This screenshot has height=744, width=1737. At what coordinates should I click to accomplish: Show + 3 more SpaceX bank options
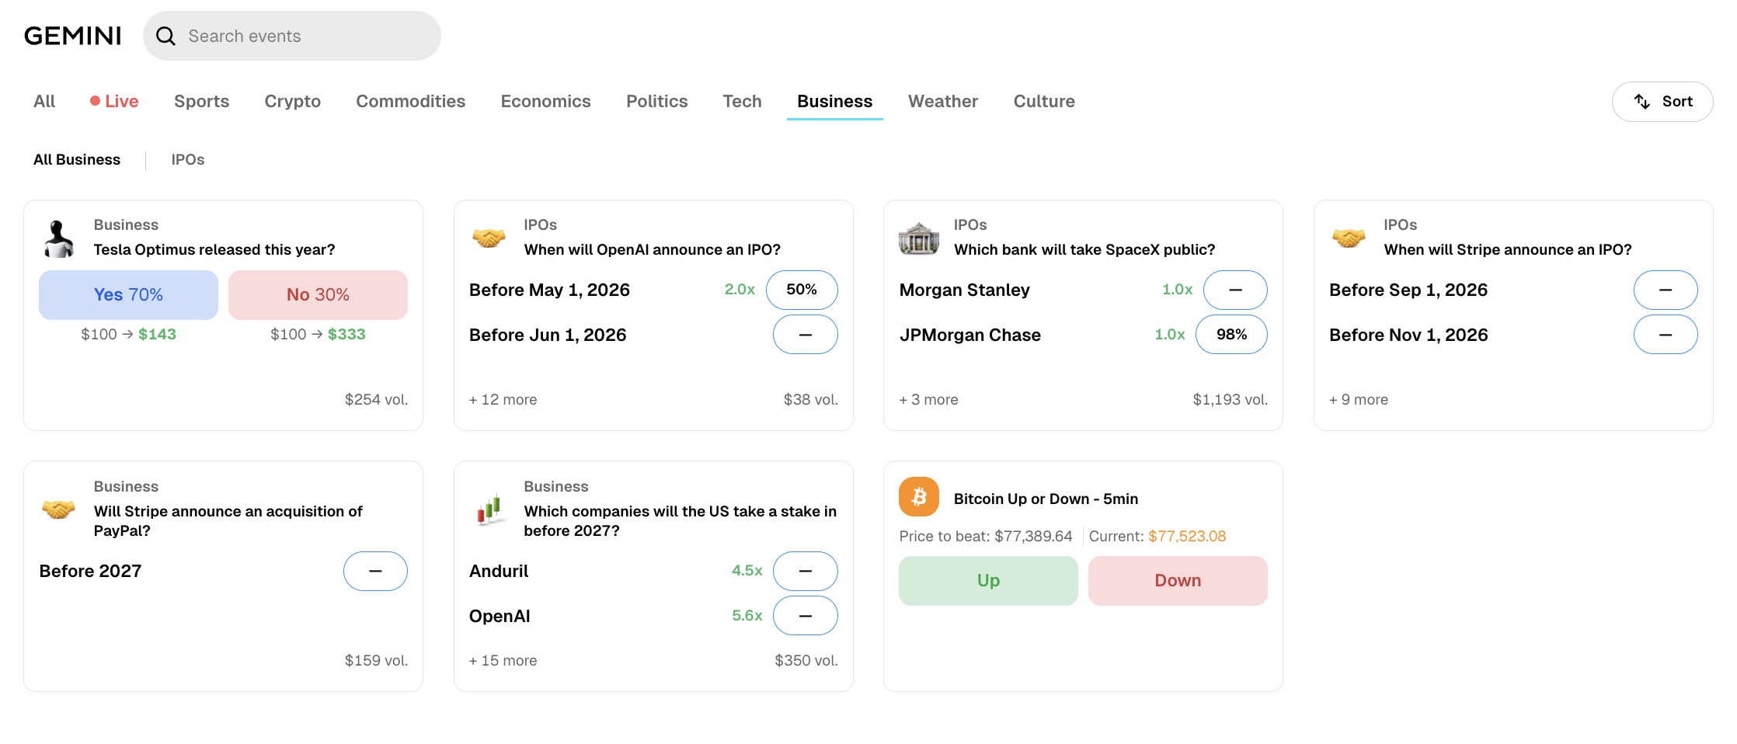pyautogui.click(x=928, y=399)
